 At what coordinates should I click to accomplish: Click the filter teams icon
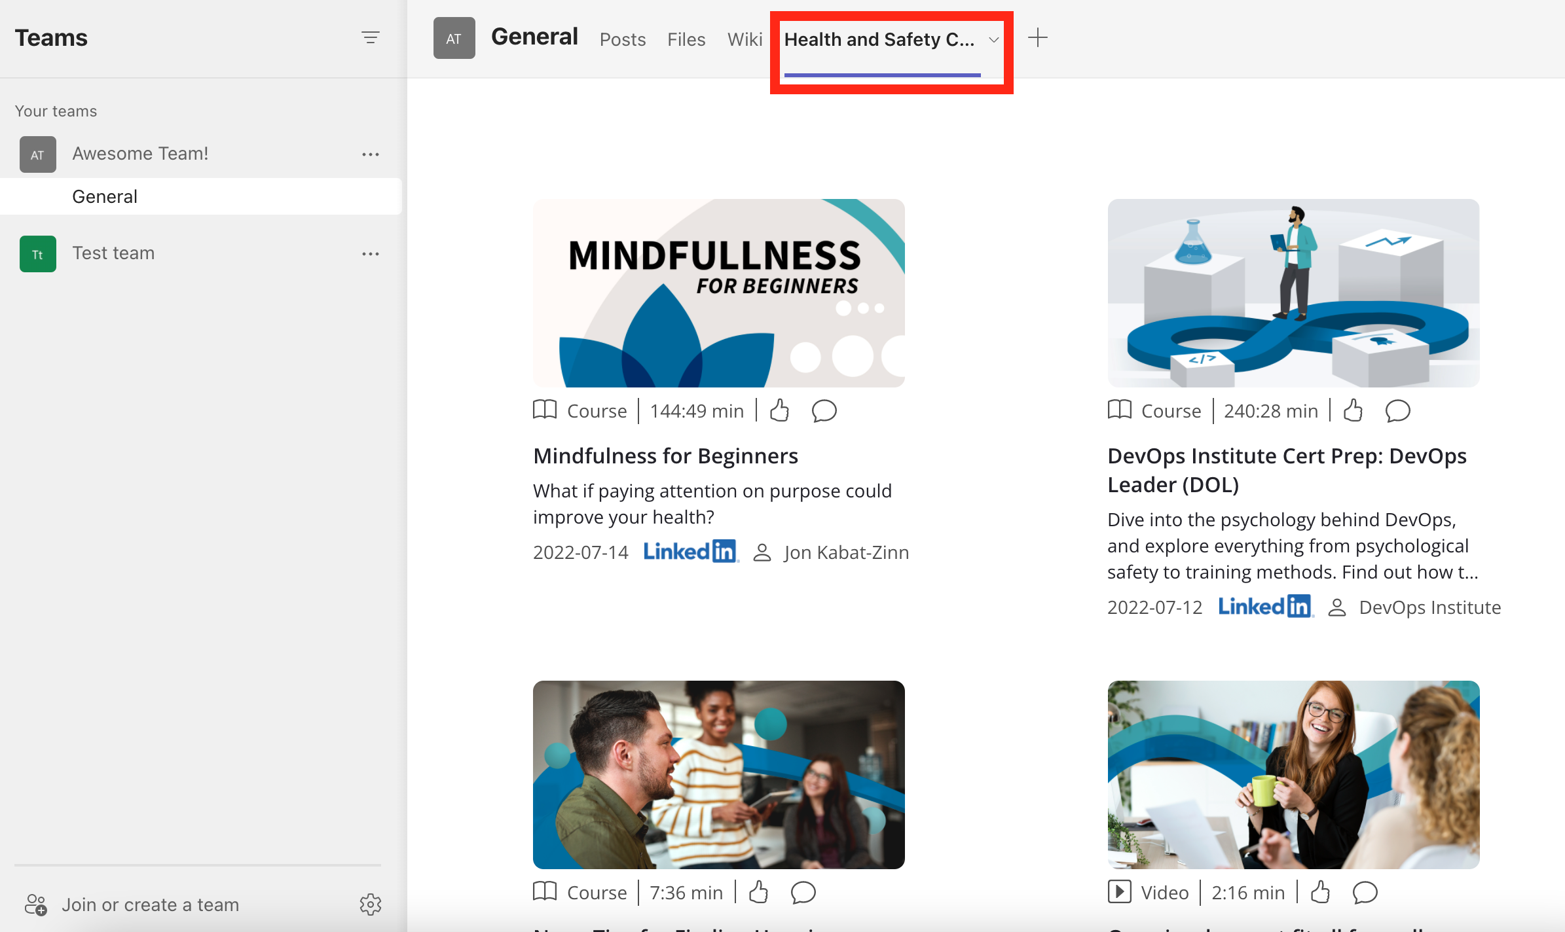[x=370, y=37]
